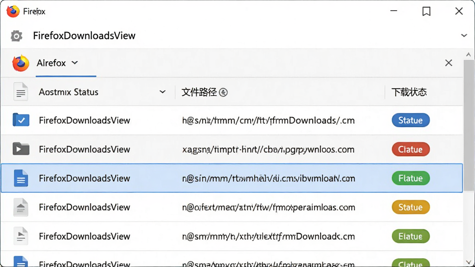Open the settings gear icon beside FirefoxDownloadsView
This screenshot has height=267, width=475.
[16, 36]
